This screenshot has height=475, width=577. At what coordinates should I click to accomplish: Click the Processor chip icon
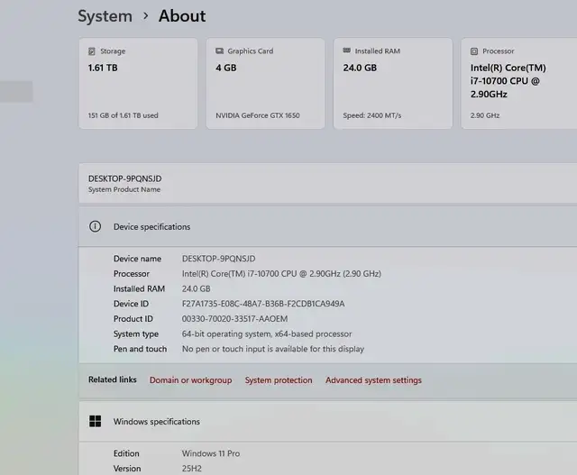[474, 51]
